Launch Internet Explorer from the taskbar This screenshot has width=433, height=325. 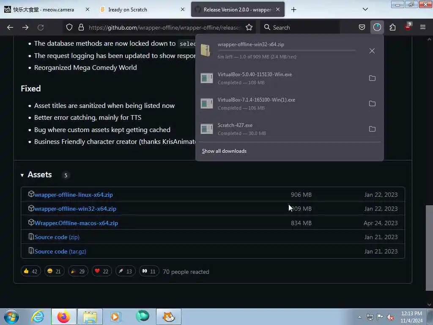(x=37, y=317)
